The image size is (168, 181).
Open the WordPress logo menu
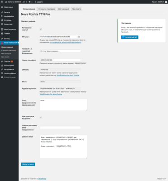(x=2, y=2)
